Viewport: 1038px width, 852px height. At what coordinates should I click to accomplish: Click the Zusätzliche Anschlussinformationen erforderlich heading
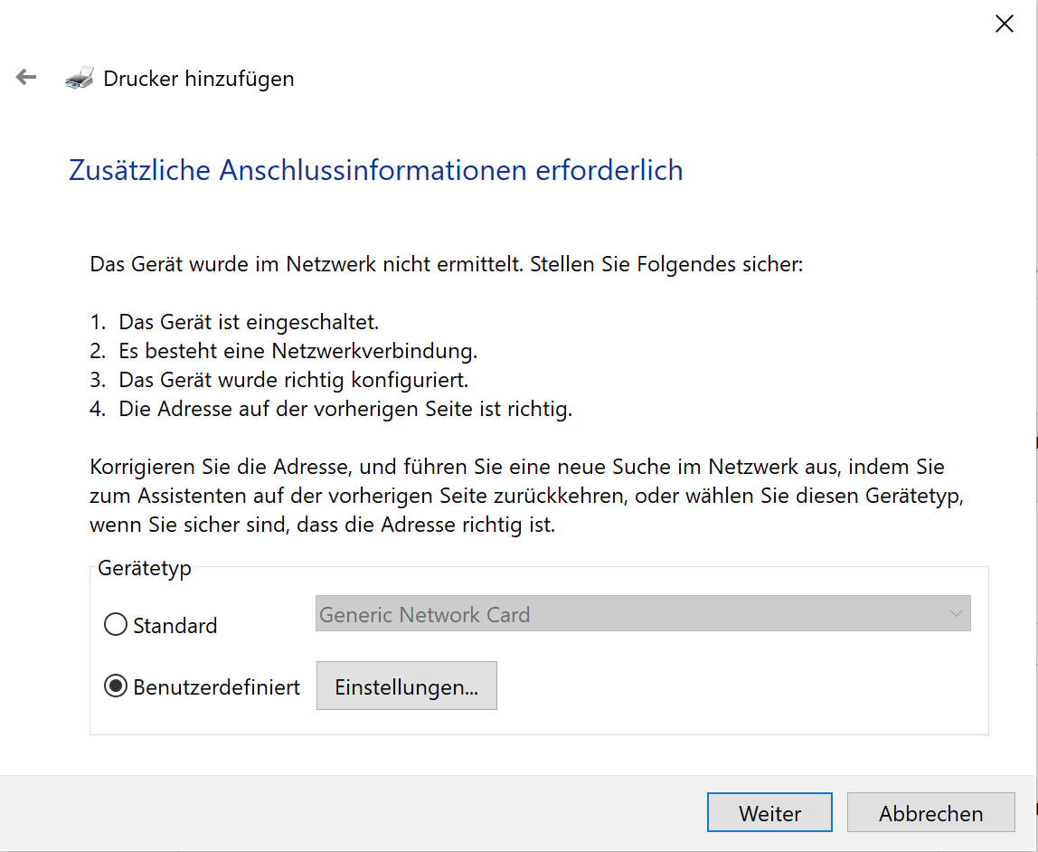click(x=375, y=170)
